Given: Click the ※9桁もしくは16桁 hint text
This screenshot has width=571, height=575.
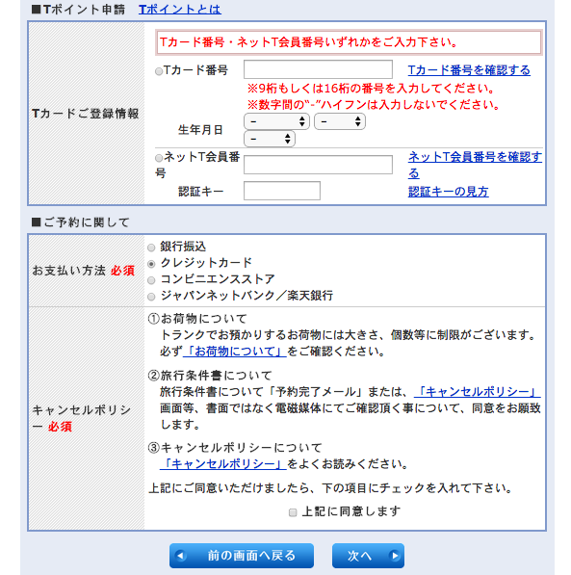Looking at the screenshot, I should pos(371,88).
